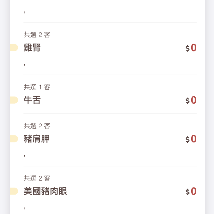Click 共選 2 客 label above 美國豬肉眼

37,179
